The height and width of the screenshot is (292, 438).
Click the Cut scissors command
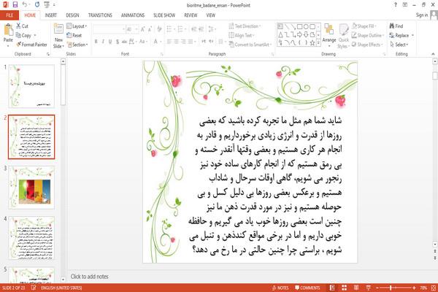pos(22,26)
